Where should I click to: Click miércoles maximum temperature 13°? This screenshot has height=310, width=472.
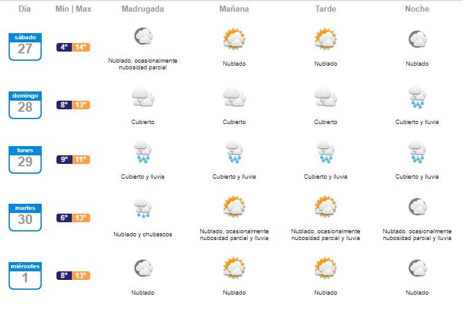(x=81, y=276)
